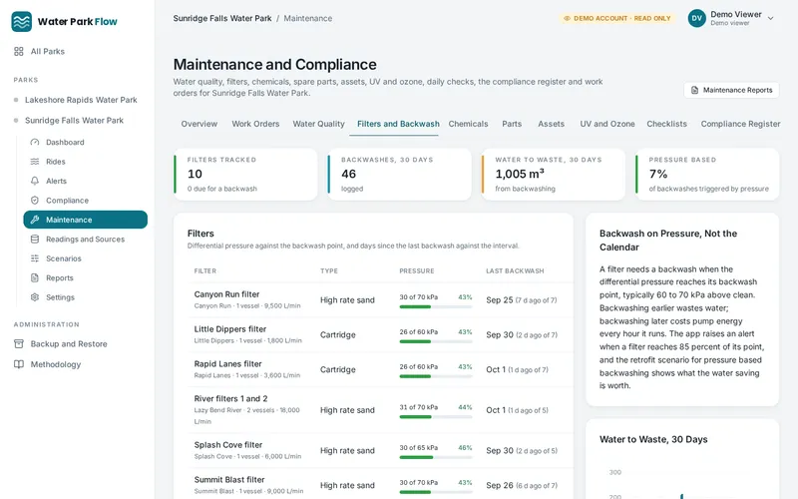Click Rapid Lanes Cartridge type cell

338,369
